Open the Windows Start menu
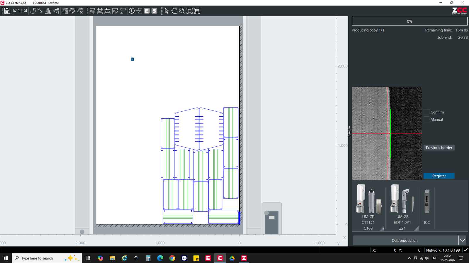469x263 pixels. click(6, 258)
